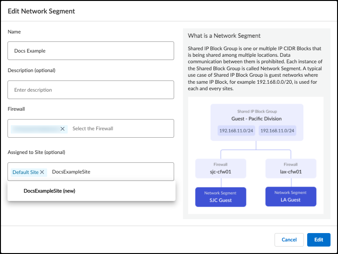The height and width of the screenshot is (254, 338).
Task: Click the selected firewall tag name
Action: [x=35, y=129]
